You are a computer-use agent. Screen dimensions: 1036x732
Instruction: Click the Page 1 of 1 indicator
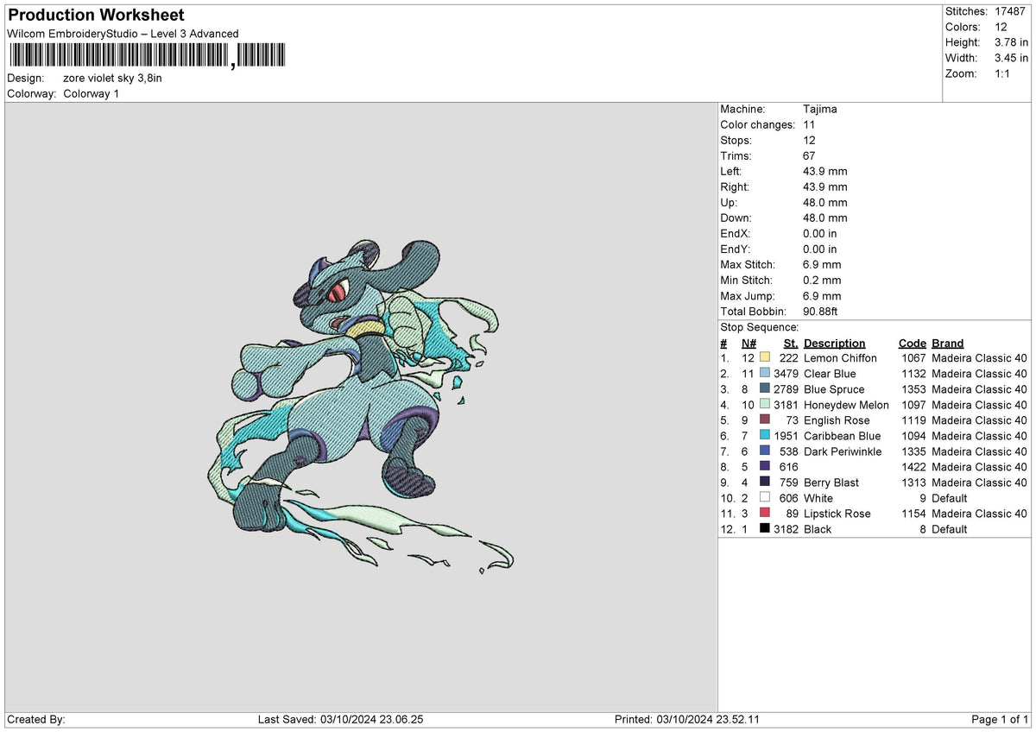pyautogui.click(x=1000, y=719)
